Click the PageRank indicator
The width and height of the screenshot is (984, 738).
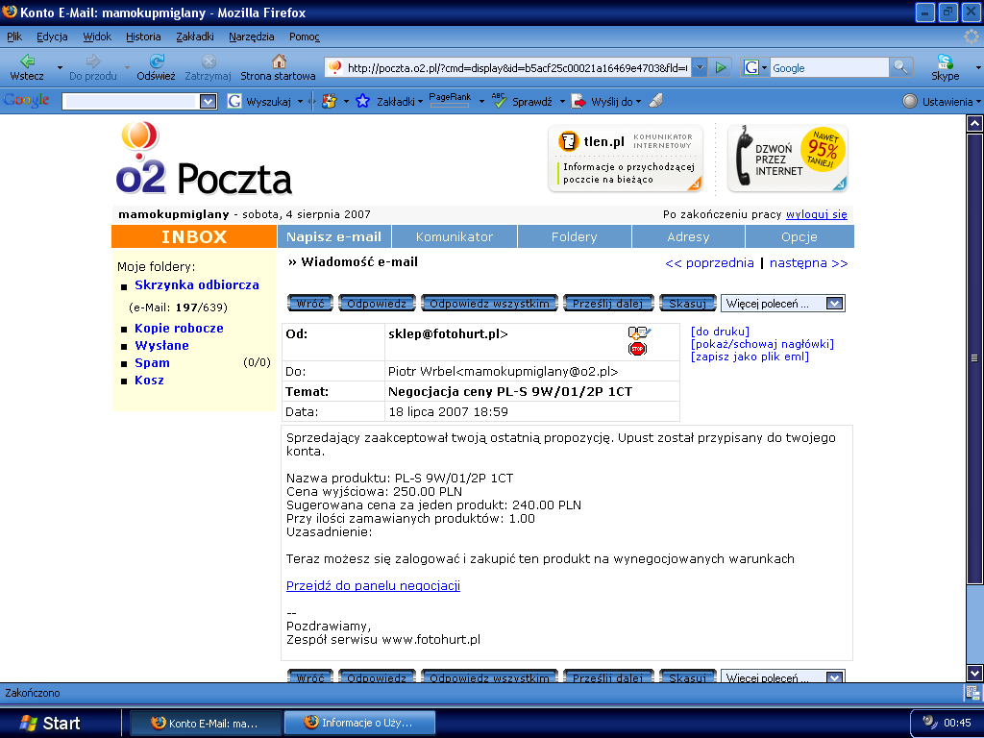point(450,100)
